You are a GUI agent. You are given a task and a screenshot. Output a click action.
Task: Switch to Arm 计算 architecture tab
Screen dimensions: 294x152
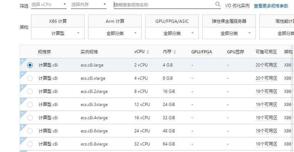coord(115,21)
